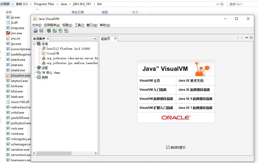Collapse the 本地 tree node
Image resolution: width=258 pixels, height=163 pixels.
pyautogui.click(x=34, y=44)
